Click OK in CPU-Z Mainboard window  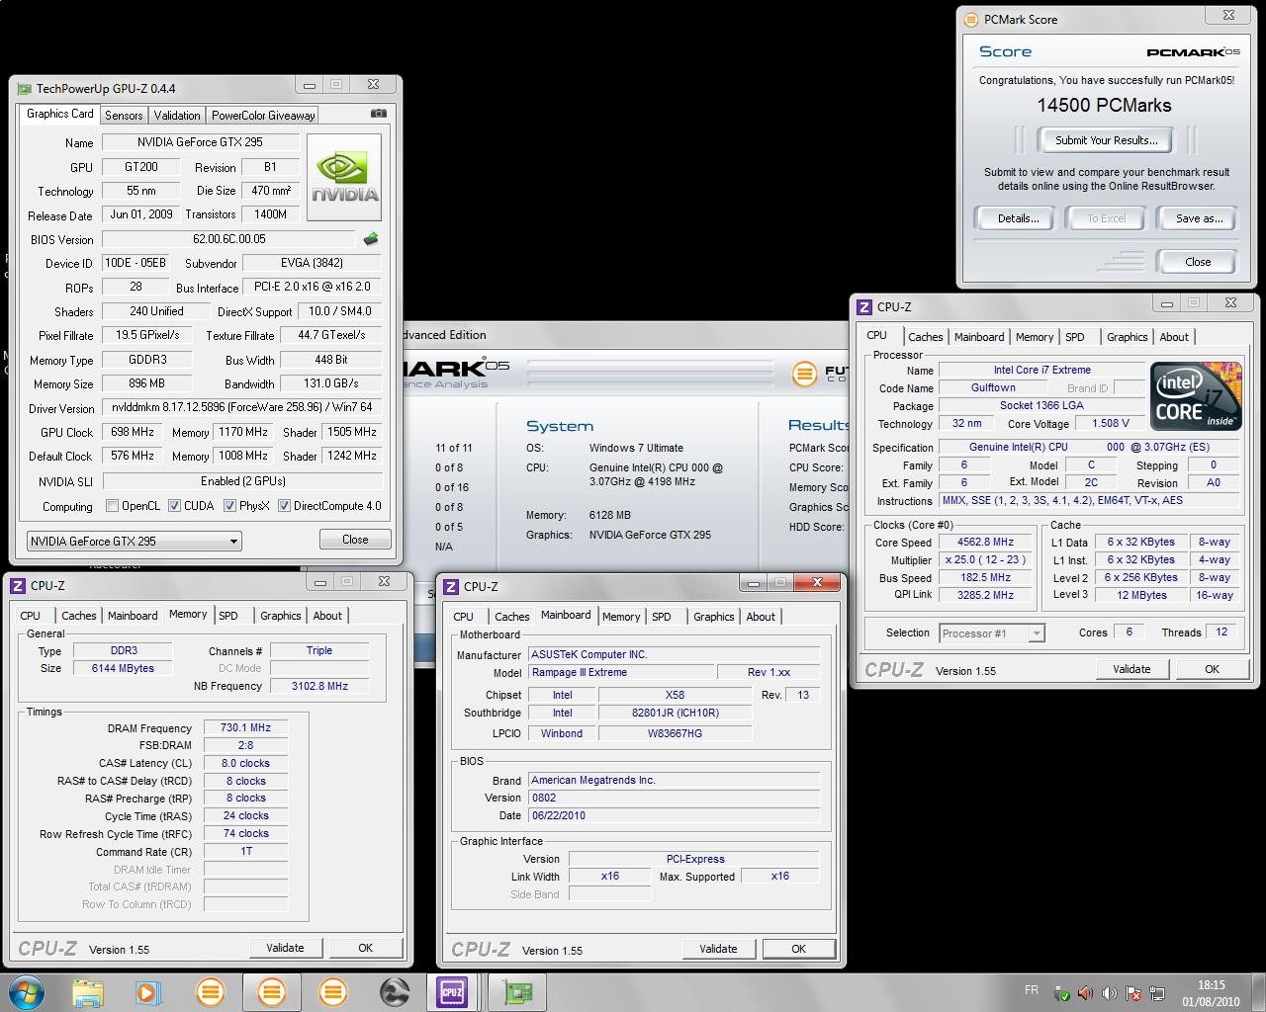798,949
